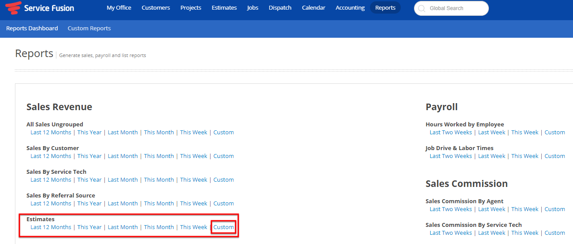Open Sales By Service Tech Last 12 Months
This screenshot has width=573, height=244.
[51, 180]
